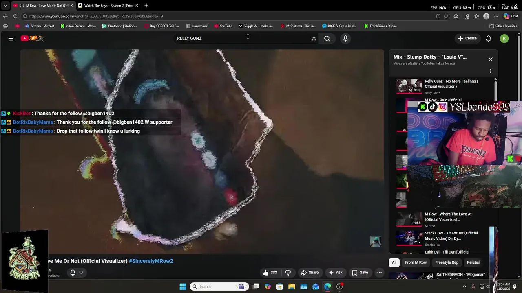Open a new browser tab

(146, 5)
